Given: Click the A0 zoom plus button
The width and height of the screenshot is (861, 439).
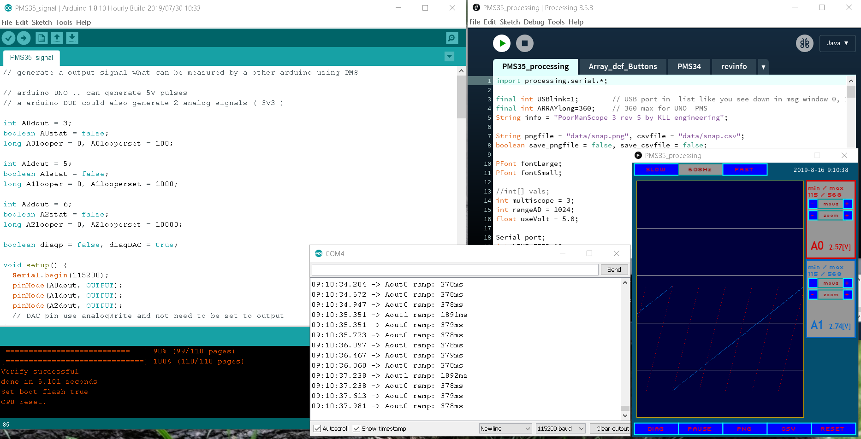Looking at the screenshot, I should [847, 215].
